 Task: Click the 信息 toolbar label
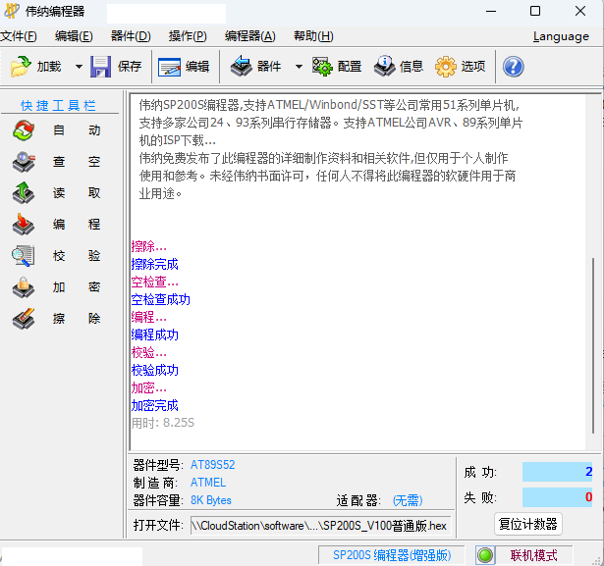click(412, 67)
